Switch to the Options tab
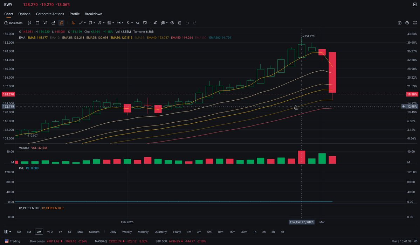The image size is (420, 245). (x=25, y=14)
